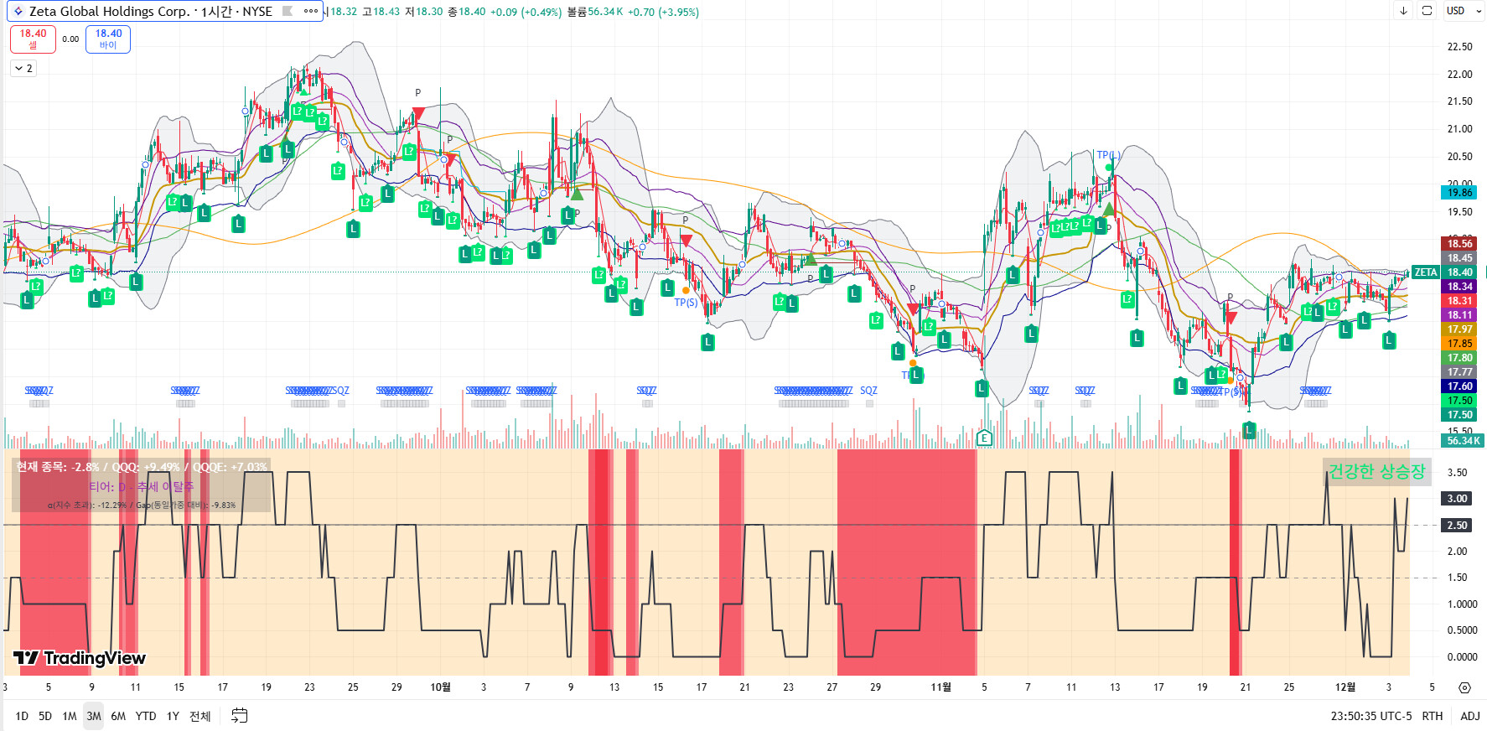Click the 18.31 price label on the axis
This screenshot has width=1487, height=731.
[1459, 301]
